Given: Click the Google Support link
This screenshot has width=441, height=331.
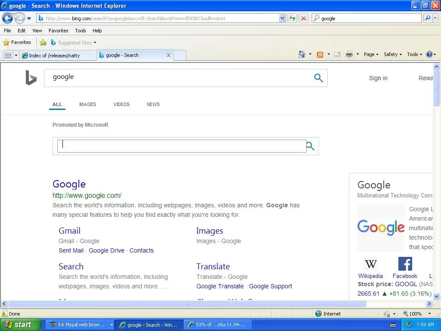Looking at the screenshot, I should click(270, 286).
